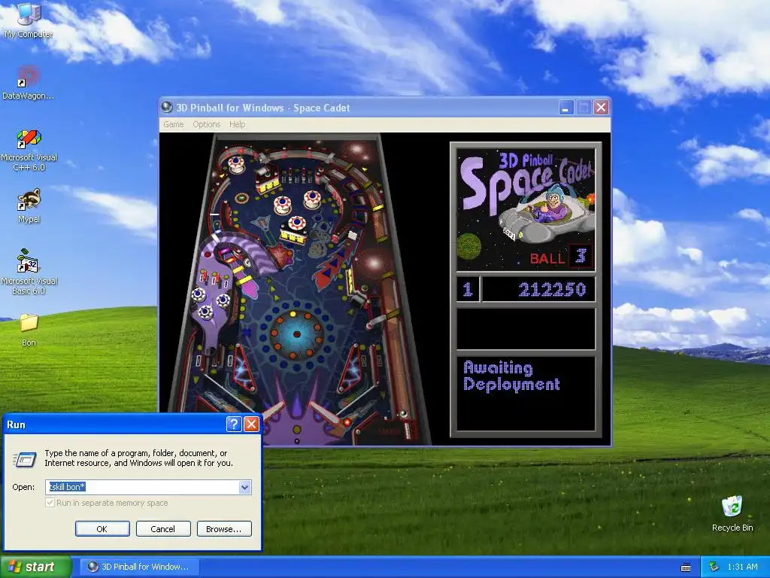Click Cancel in the Run dialog
Viewport: 770px width, 578px height.
[x=163, y=529]
